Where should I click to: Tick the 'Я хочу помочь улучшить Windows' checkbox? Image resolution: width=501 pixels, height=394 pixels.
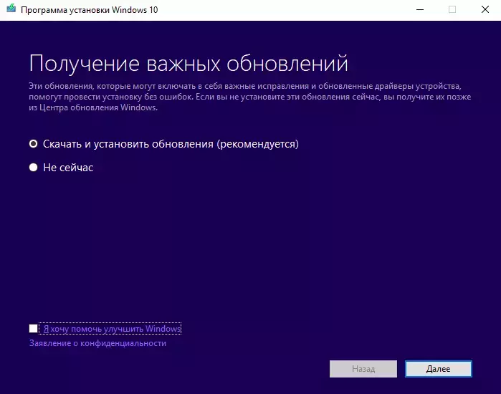click(x=33, y=329)
